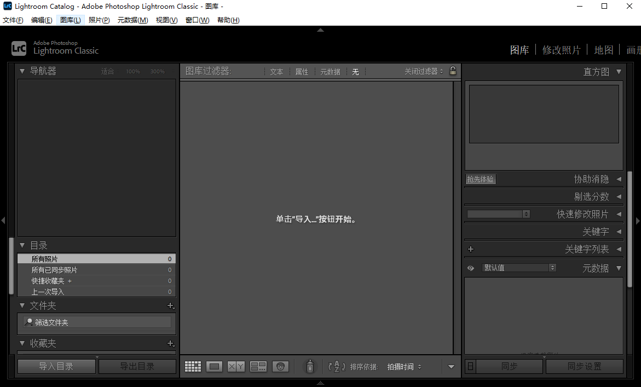Toggle A-Z sort direction icon
The image size is (641, 387).
pos(337,367)
